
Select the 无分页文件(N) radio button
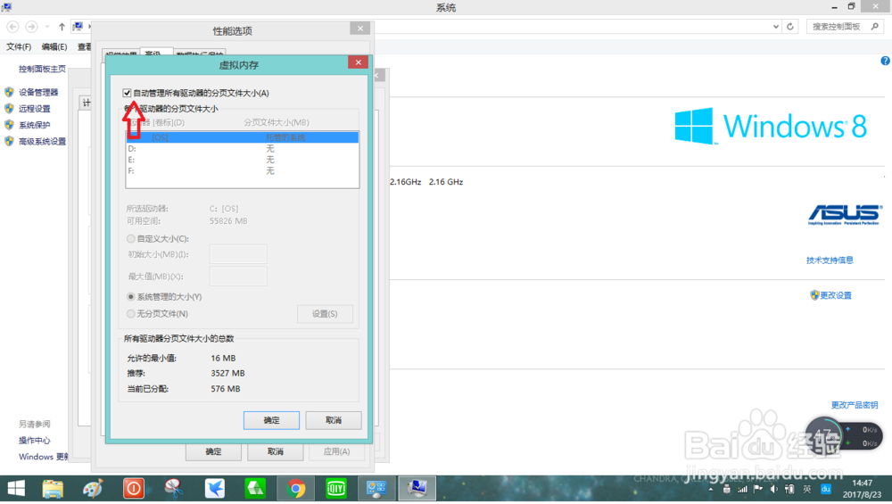(x=131, y=313)
